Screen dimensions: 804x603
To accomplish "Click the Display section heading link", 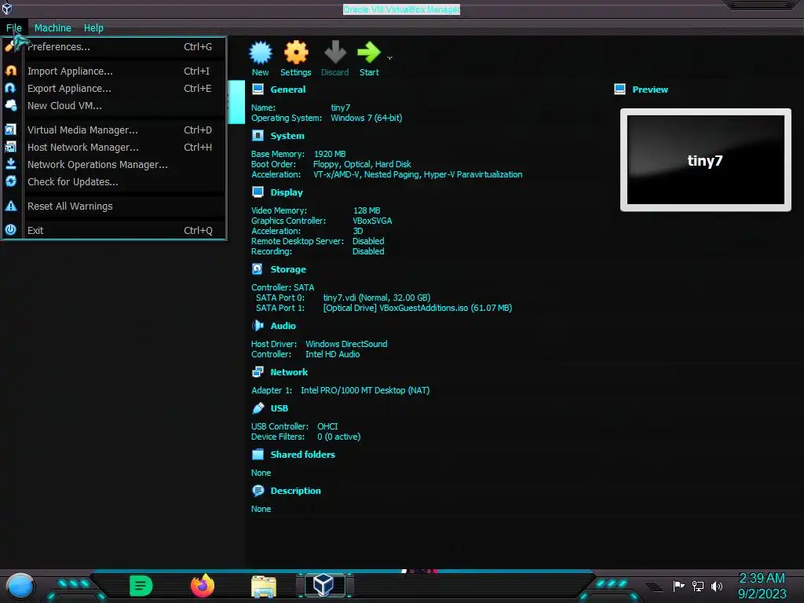I will [287, 192].
